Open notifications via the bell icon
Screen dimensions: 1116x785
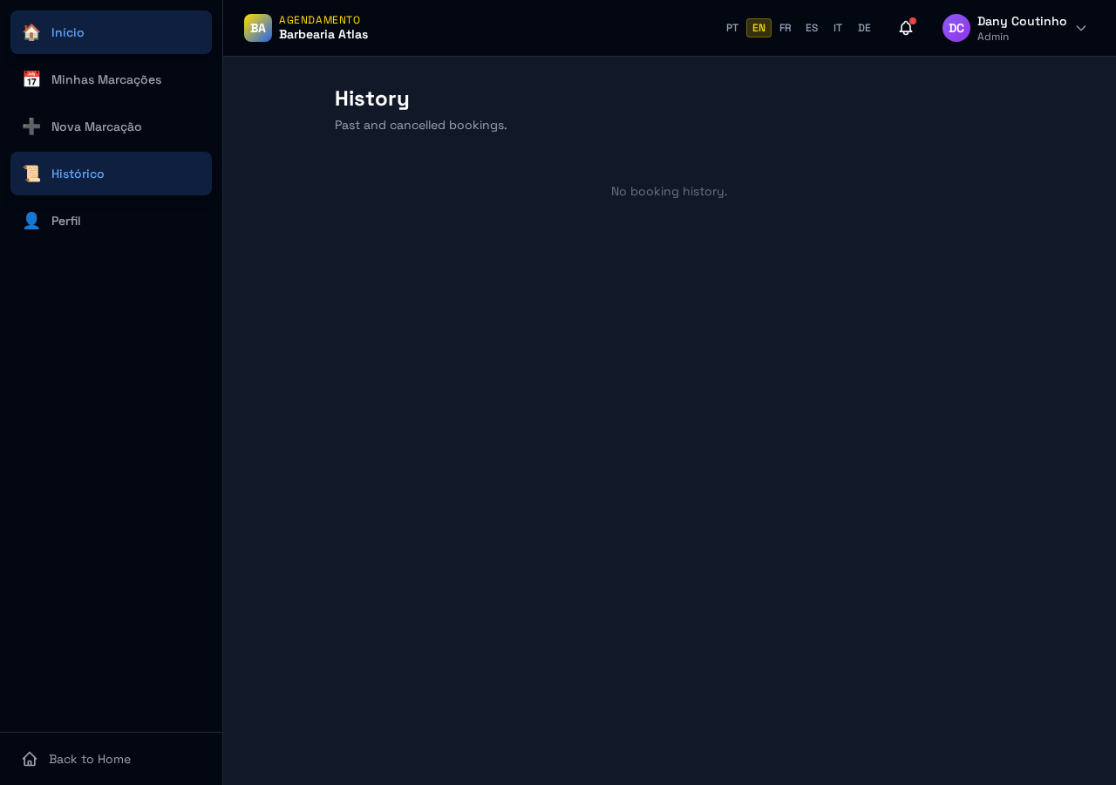pos(906,28)
